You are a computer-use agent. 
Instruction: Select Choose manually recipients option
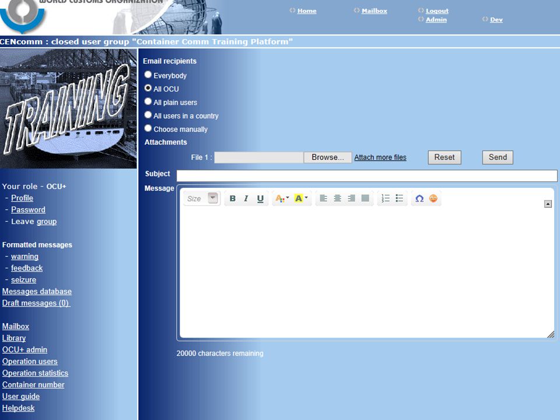point(148,128)
